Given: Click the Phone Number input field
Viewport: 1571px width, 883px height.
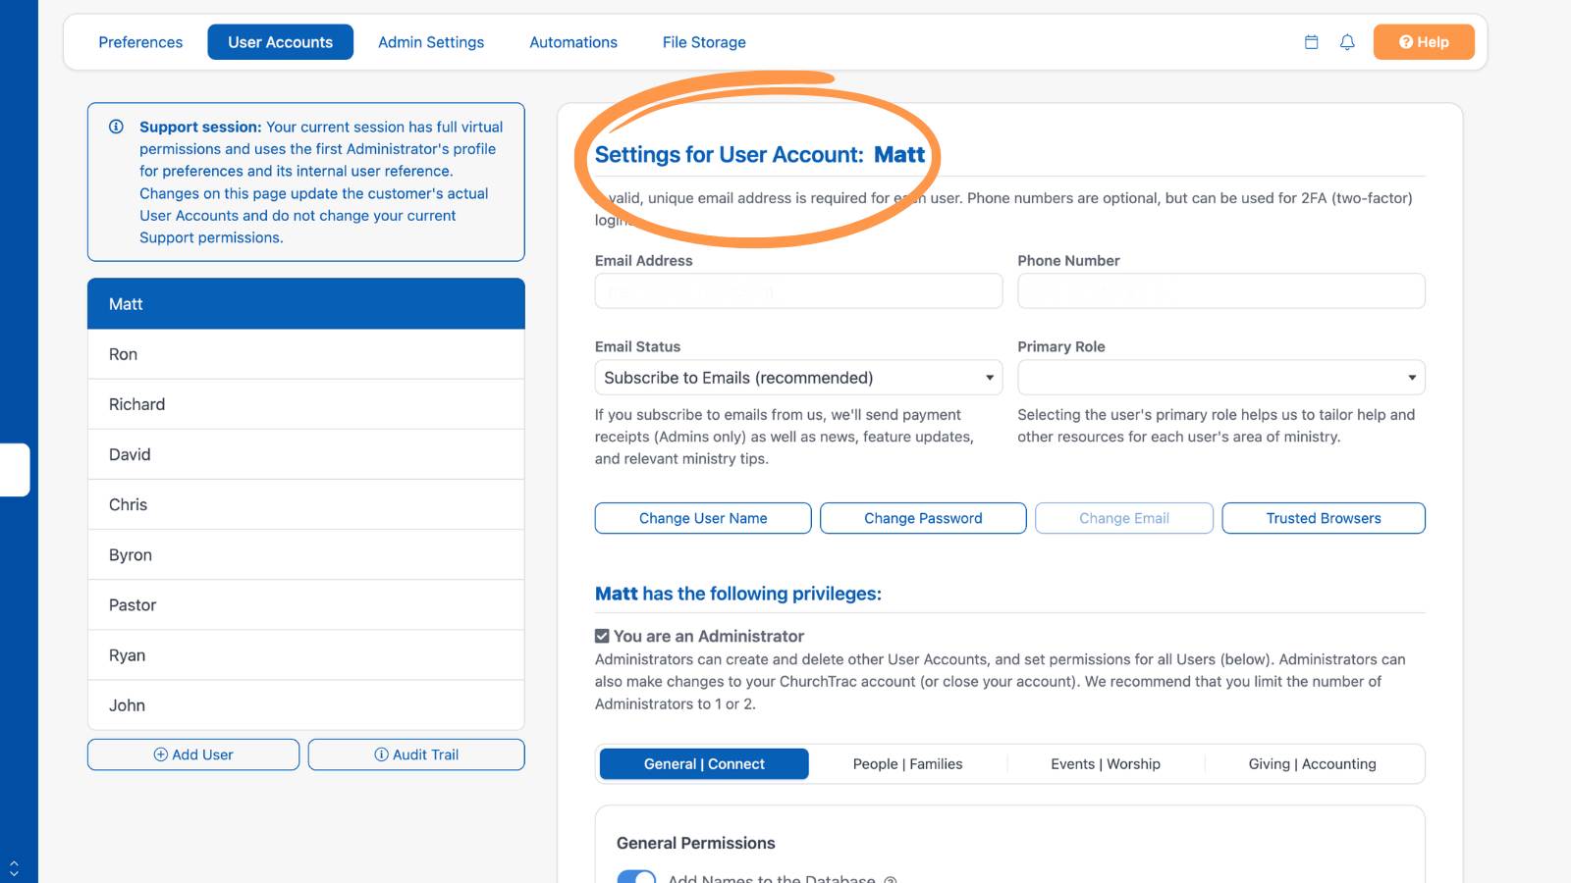Looking at the screenshot, I should pos(1221,291).
